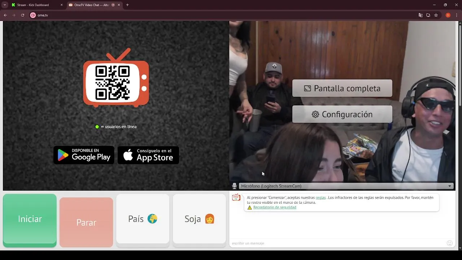The height and width of the screenshot is (260, 462).
Task: Open Recordatorio de seguridad link
Action: 275,207
